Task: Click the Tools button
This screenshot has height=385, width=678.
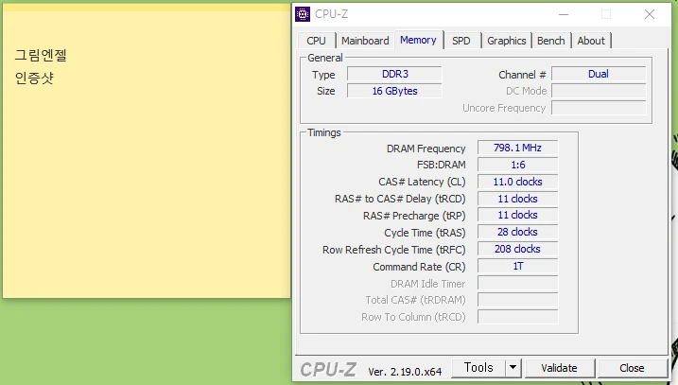Action: pyautogui.click(x=478, y=368)
